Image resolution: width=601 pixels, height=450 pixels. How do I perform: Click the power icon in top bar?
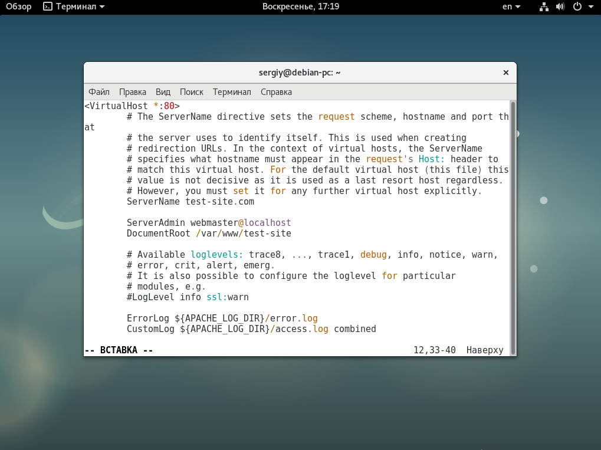pyautogui.click(x=577, y=6)
